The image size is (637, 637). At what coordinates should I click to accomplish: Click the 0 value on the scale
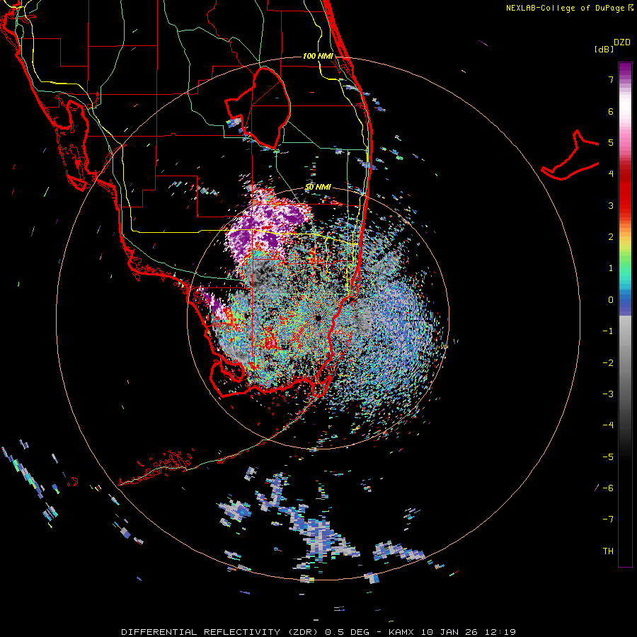(611, 300)
